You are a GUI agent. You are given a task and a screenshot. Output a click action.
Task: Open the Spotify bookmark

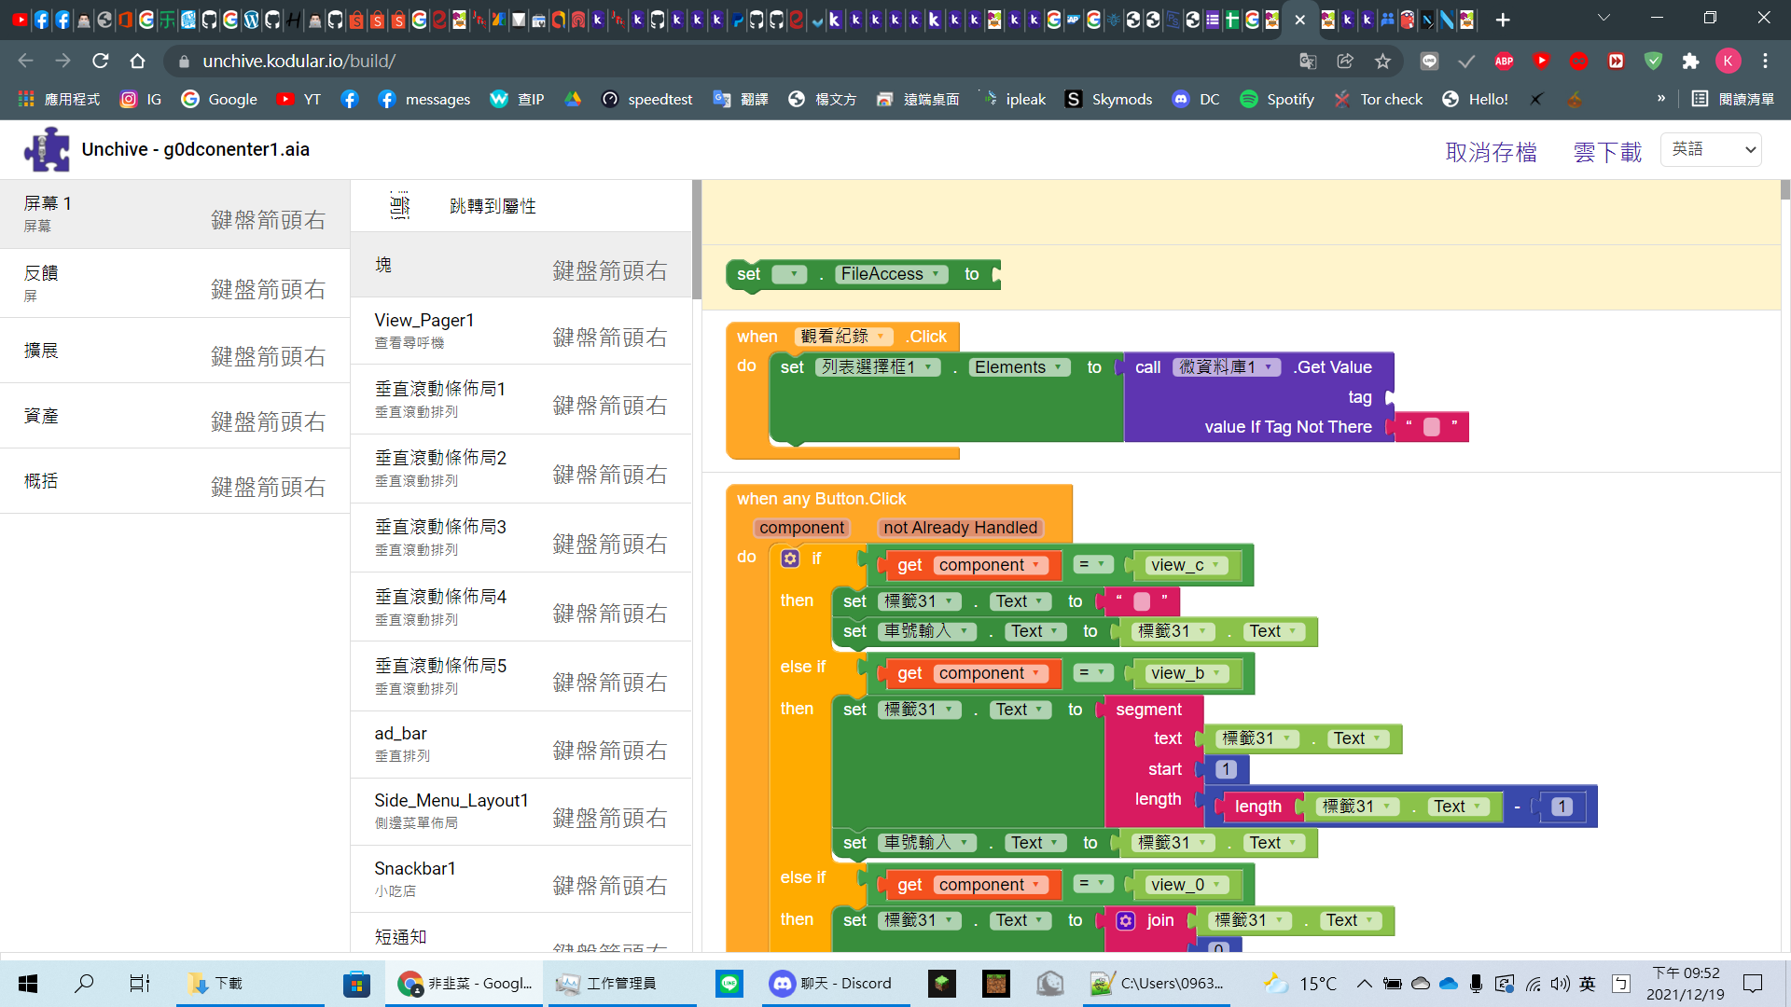pos(1276,99)
